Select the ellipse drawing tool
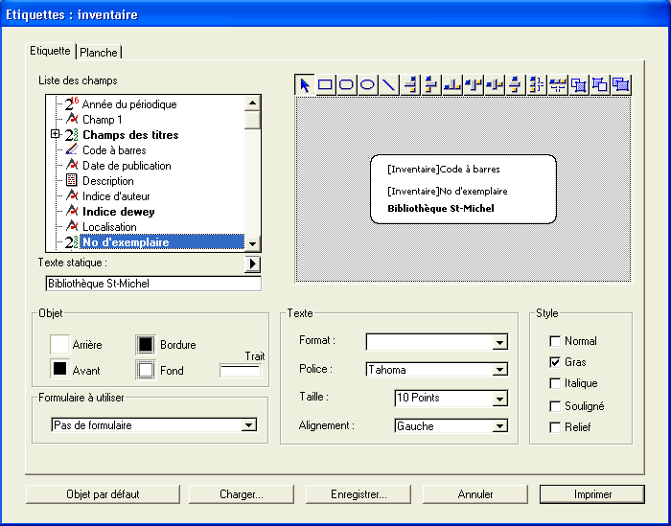The height and width of the screenshot is (526, 671). tap(367, 85)
